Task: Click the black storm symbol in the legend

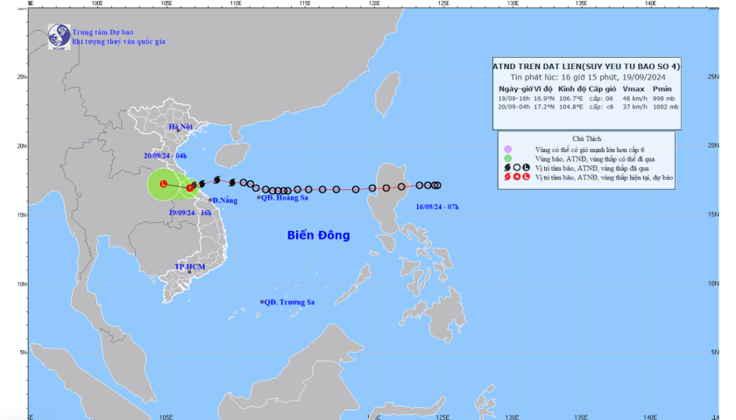Action: pos(506,166)
